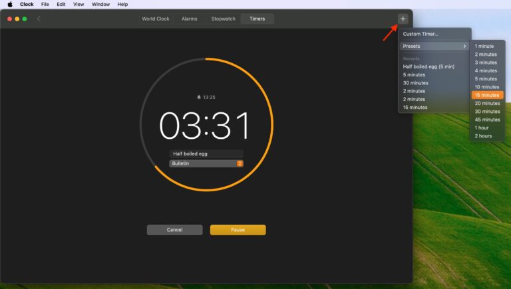Open the Edit menu
The width and height of the screenshot is (511, 289).
pos(61,4)
